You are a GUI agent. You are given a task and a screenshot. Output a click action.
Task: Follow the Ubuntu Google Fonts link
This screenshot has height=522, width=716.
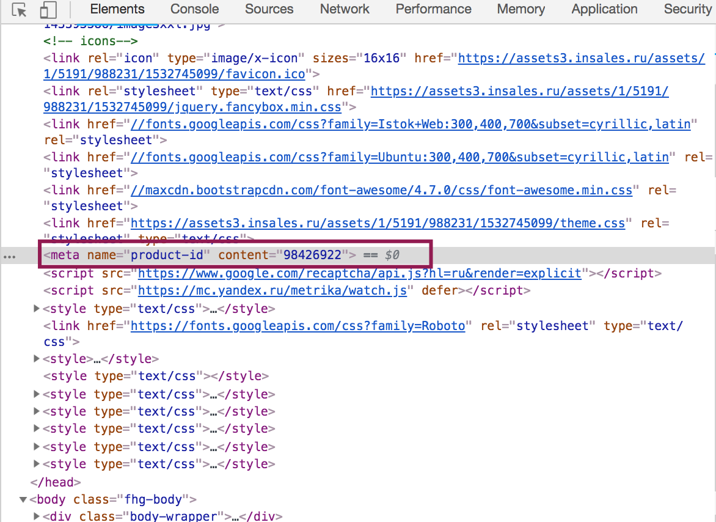pos(400,157)
